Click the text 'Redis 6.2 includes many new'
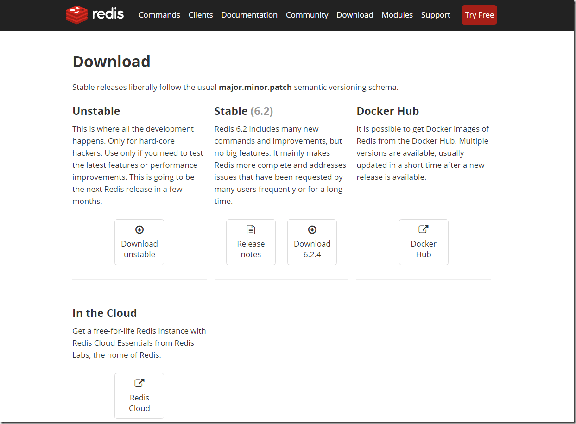This screenshot has height=424, width=576. [x=266, y=129]
